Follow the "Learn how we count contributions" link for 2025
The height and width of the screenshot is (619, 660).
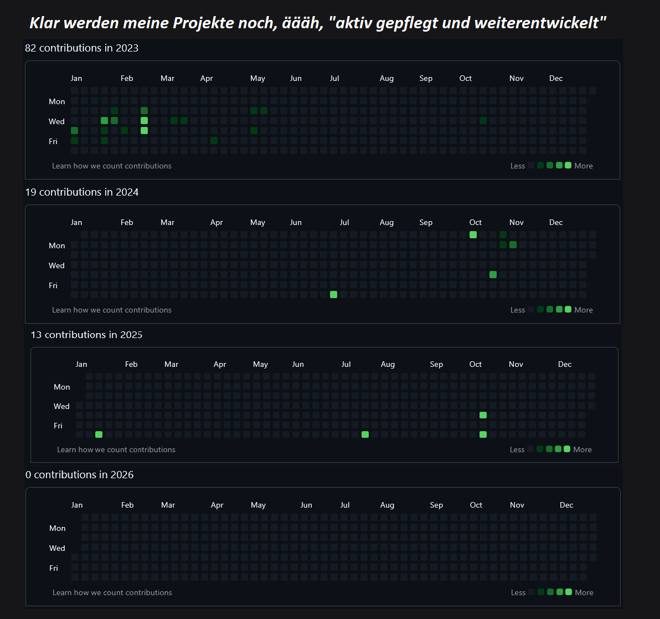tap(116, 449)
